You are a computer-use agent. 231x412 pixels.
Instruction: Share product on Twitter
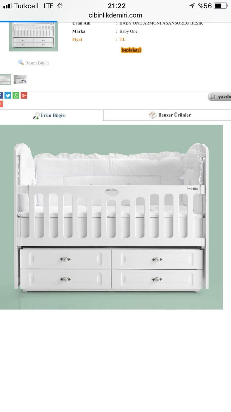[x=8, y=96]
